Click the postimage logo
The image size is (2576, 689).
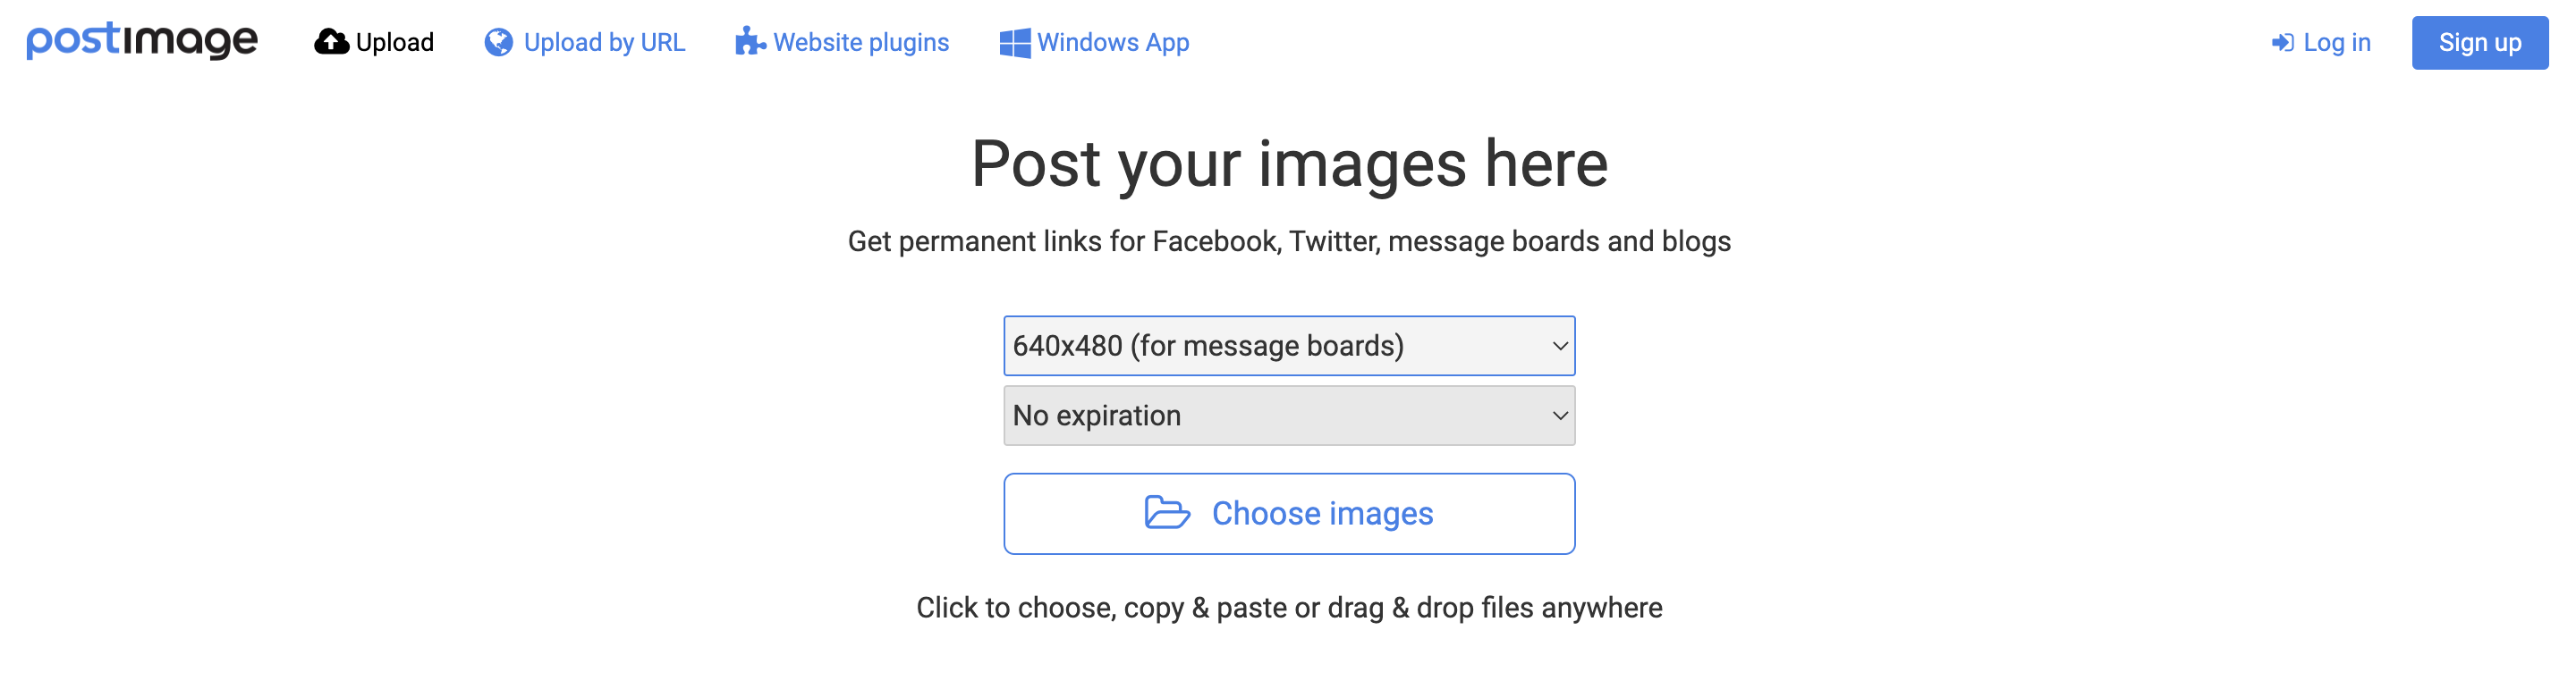[x=142, y=40]
